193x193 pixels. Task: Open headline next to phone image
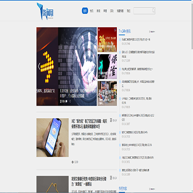tap(88, 123)
